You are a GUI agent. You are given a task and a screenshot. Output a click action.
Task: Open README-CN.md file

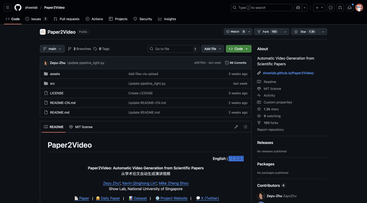pos(63,103)
